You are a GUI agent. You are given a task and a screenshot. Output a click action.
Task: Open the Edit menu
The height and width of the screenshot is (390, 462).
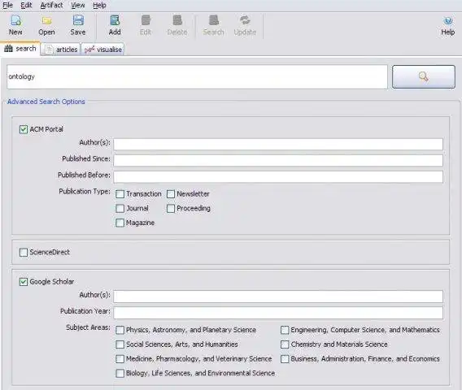tap(26, 6)
